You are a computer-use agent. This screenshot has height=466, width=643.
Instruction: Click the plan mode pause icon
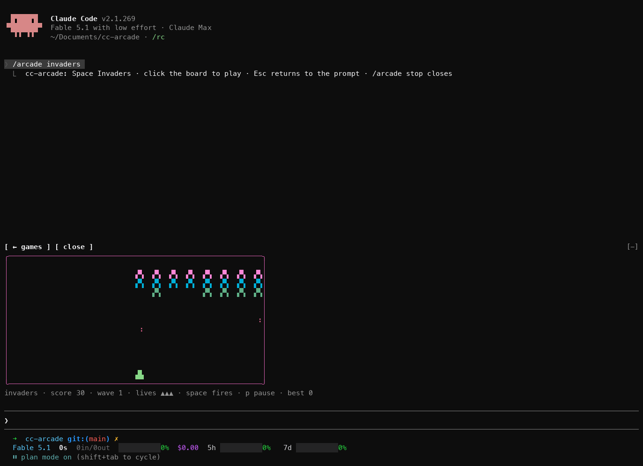click(15, 457)
